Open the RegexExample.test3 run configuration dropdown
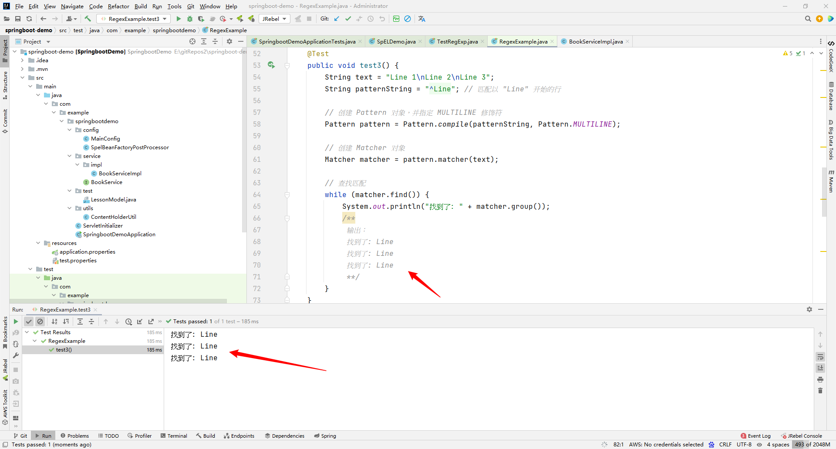Image resolution: width=836 pixels, height=449 pixels. point(134,19)
